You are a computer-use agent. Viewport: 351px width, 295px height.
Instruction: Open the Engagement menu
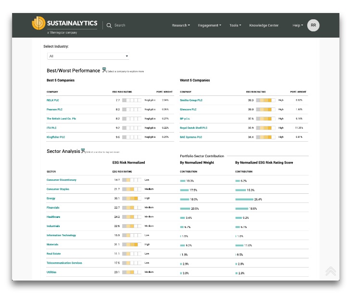pyautogui.click(x=210, y=26)
